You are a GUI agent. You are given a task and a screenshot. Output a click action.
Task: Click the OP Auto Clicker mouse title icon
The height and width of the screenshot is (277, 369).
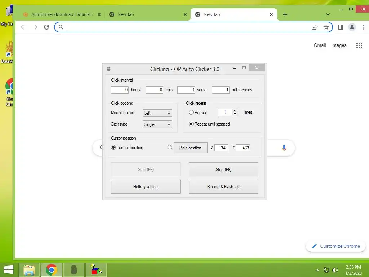(109, 69)
